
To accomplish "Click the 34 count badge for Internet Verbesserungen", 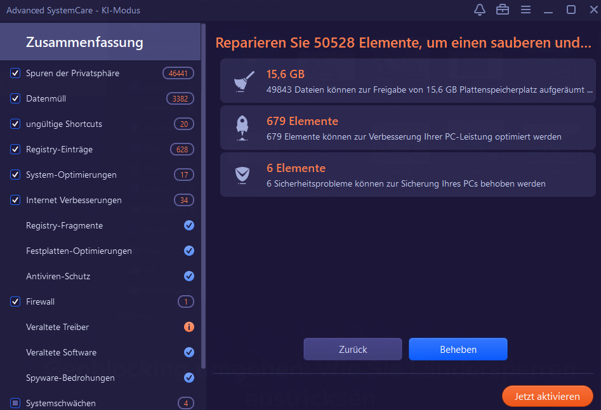I will click(x=184, y=200).
